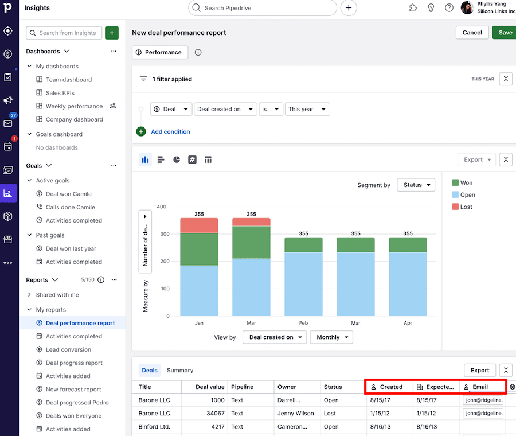Open the Products box icon
Screen dimensions: 516x436
(x=8, y=216)
